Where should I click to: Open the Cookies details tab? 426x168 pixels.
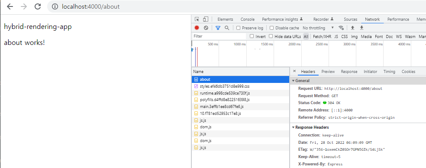pos(408,72)
